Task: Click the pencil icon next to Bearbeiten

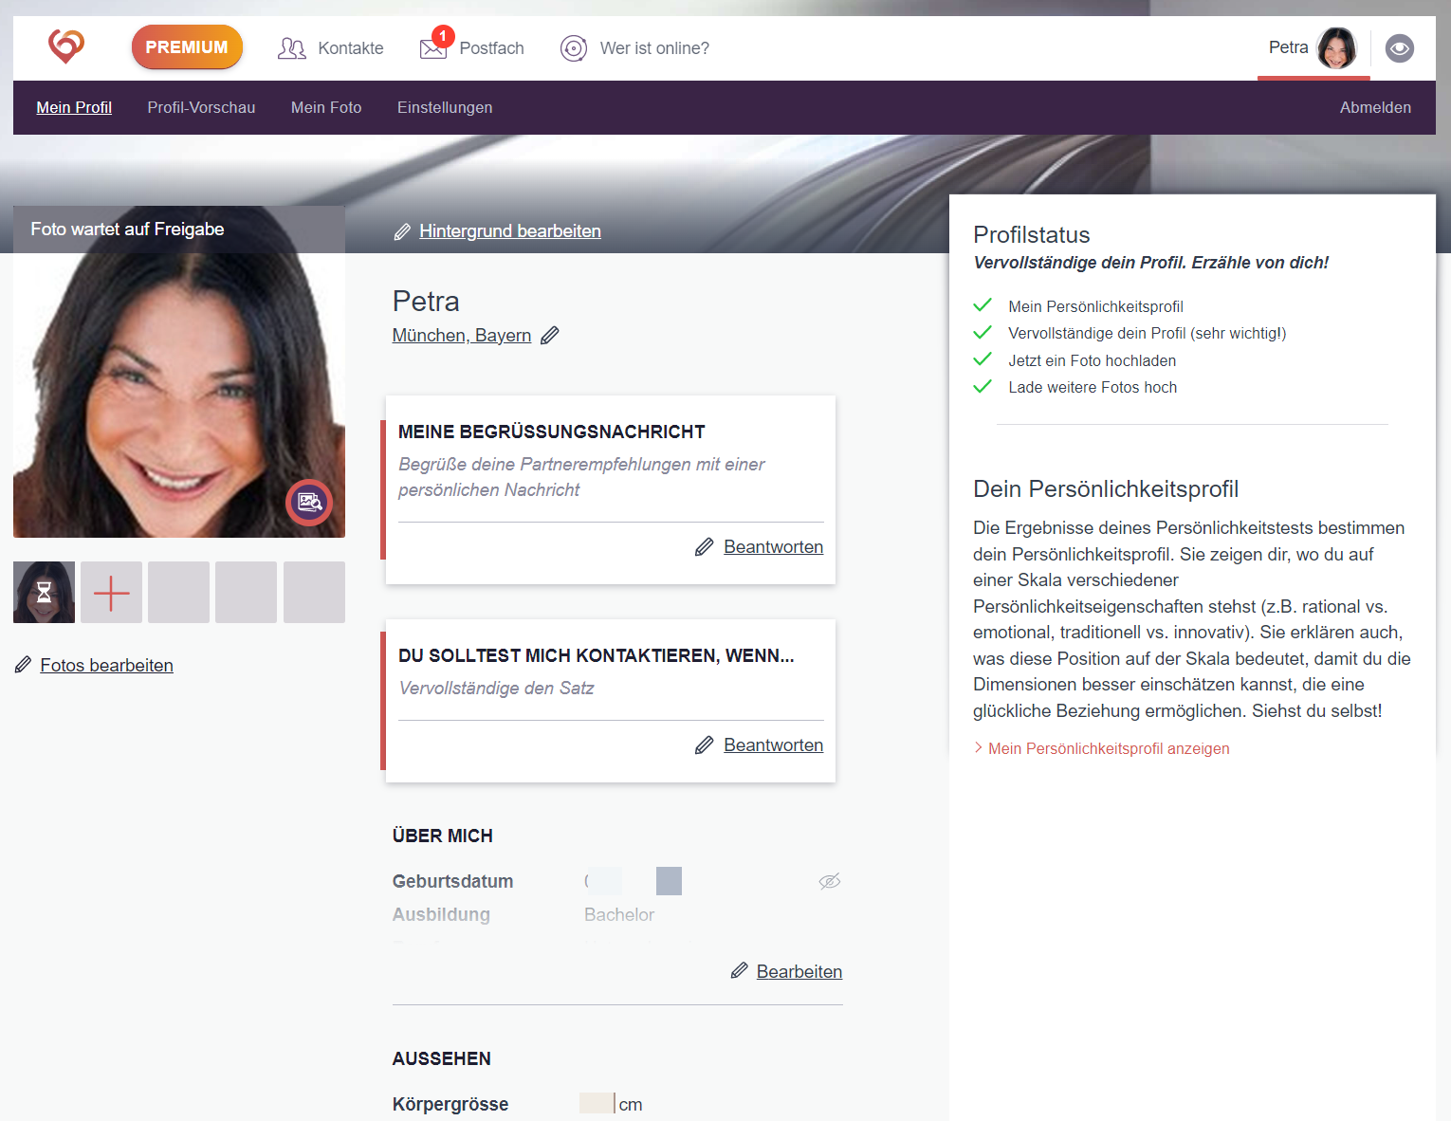Action: 739,970
